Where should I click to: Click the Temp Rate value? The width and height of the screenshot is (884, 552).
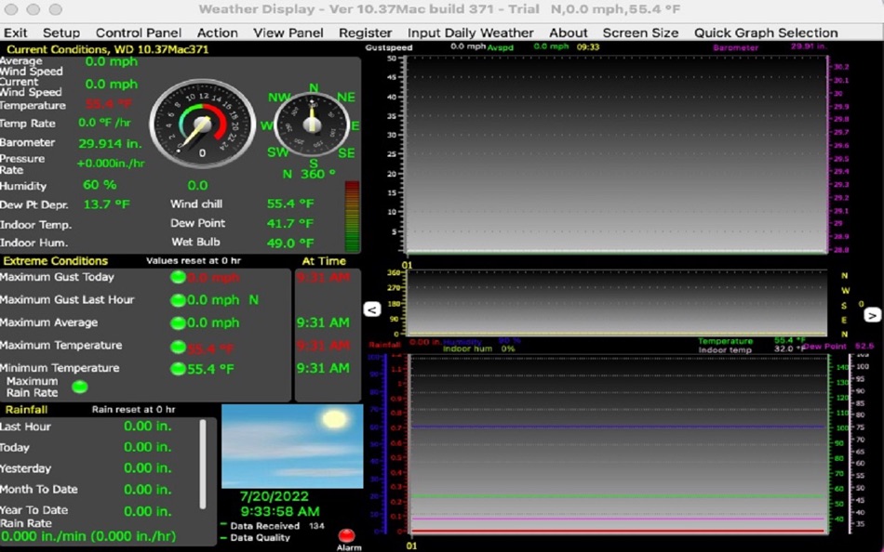pos(105,123)
